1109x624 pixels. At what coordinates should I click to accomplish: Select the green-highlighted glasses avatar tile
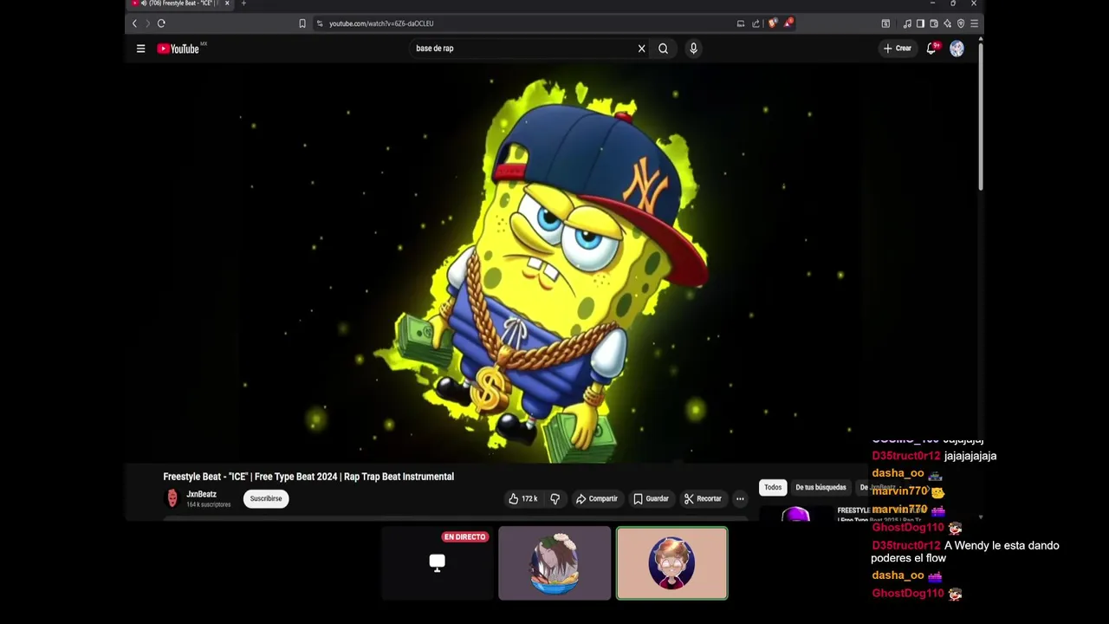(671, 563)
